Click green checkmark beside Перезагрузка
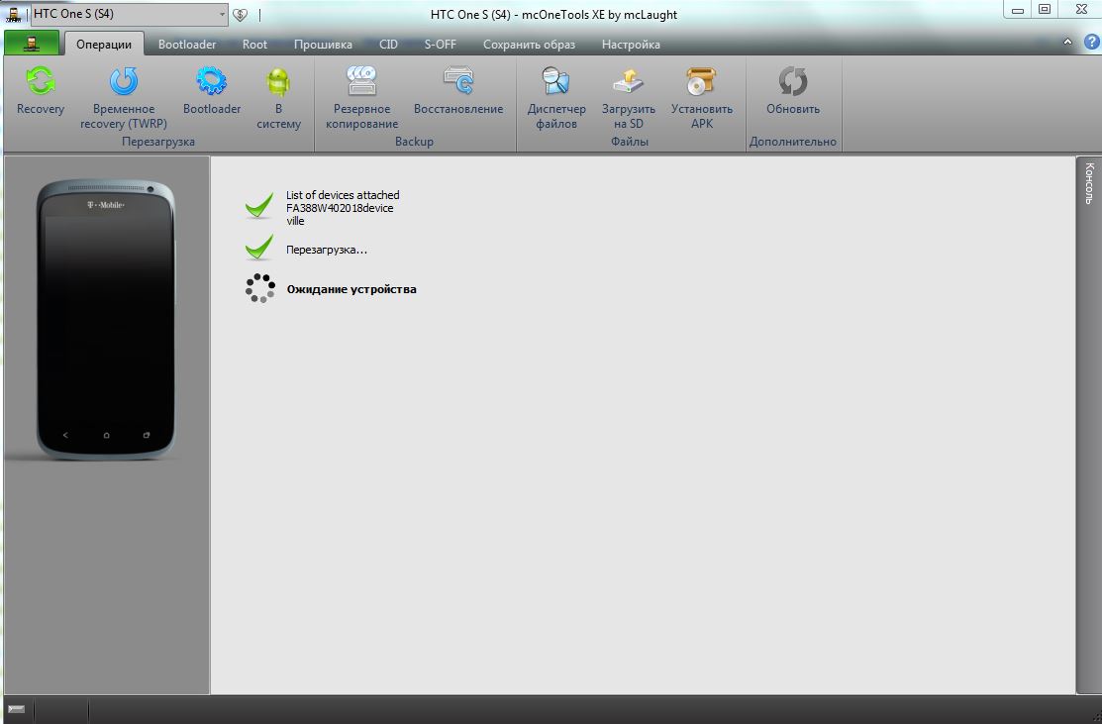 259,248
